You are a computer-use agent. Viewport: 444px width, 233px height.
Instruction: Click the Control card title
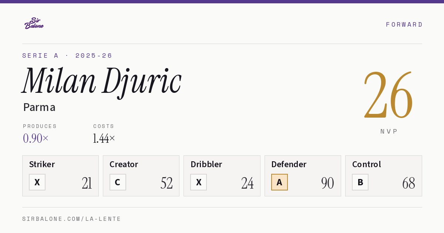coord(367,164)
